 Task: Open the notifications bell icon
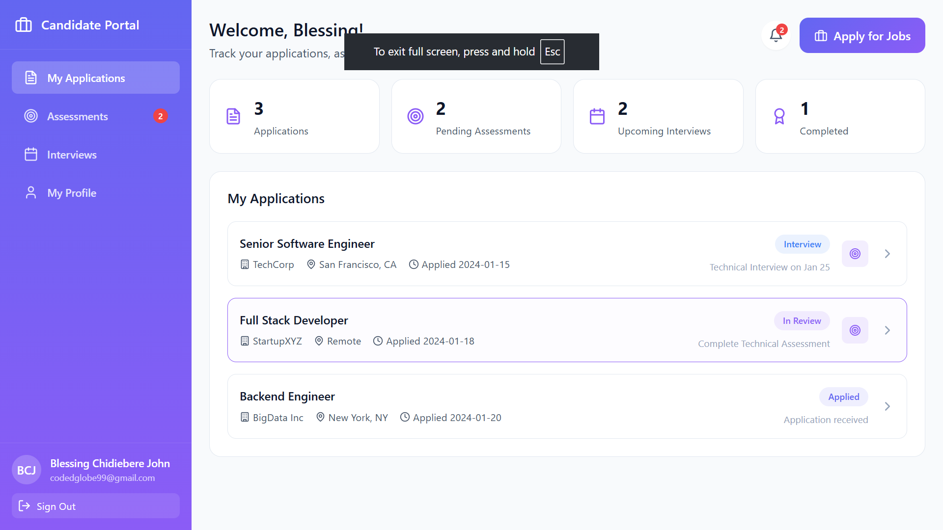776,35
